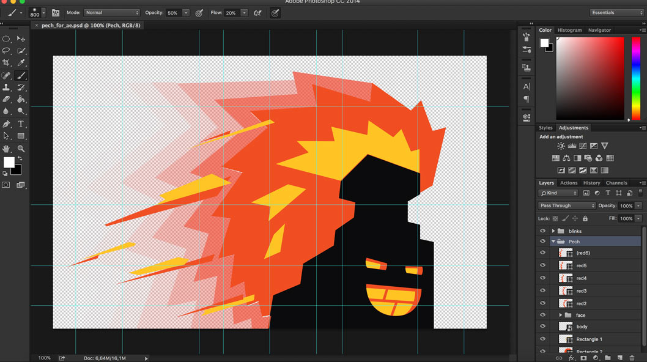Image resolution: width=647 pixels, height=362 pixels.
Task: Hide the red5 layer
Action: click(542, 265)
